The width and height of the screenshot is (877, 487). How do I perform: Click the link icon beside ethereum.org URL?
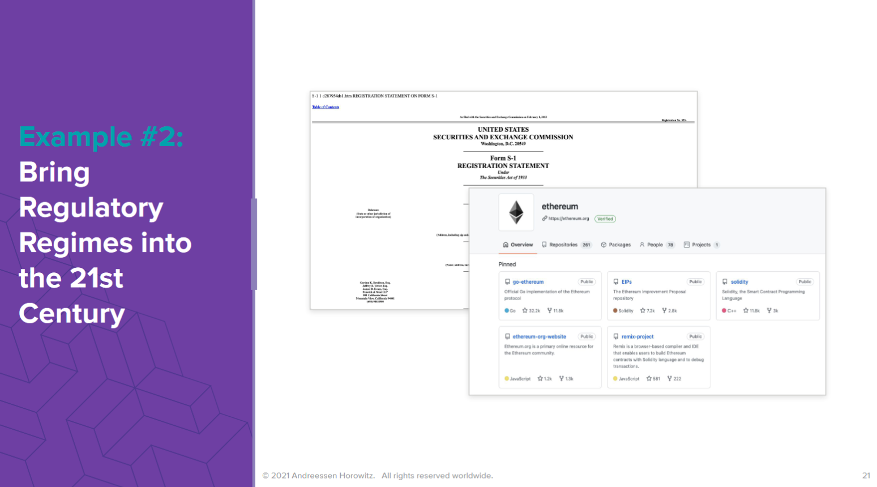[545, 219]
